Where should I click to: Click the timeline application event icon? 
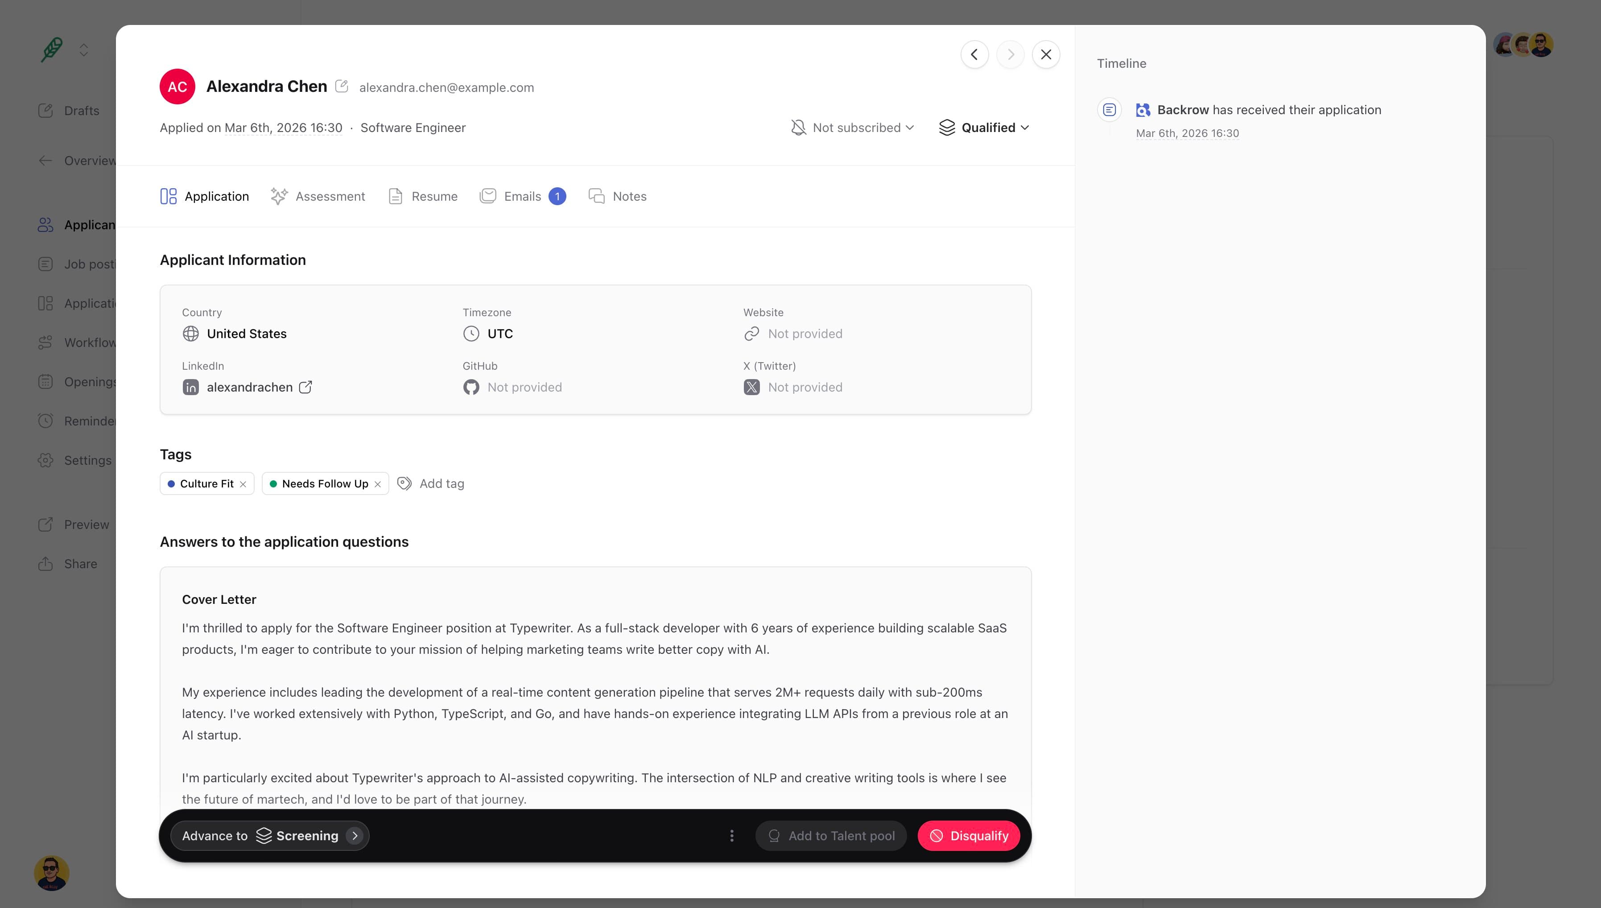click(x=1109, y=110)
